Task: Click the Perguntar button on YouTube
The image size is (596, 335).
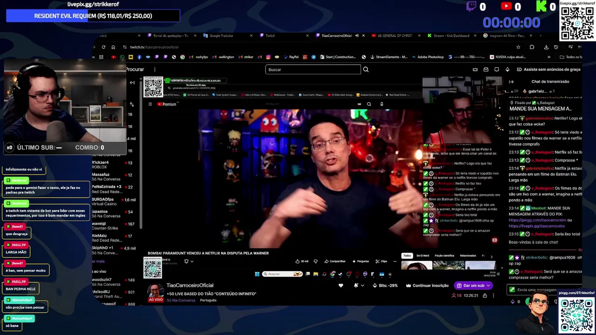Action: [360, 261]
